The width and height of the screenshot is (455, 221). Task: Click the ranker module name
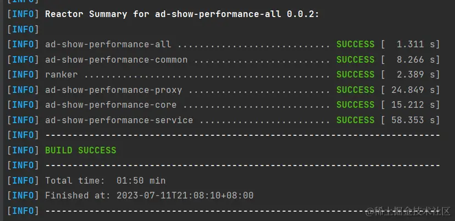(62, 75)
